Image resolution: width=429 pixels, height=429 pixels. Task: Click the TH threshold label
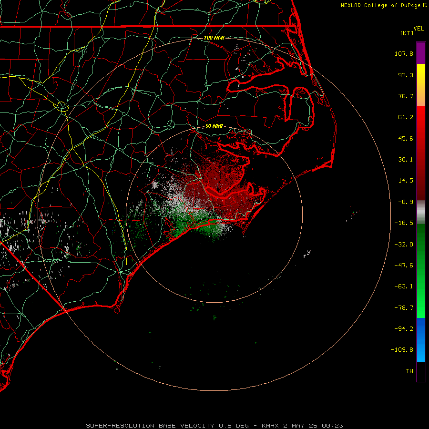409,371
